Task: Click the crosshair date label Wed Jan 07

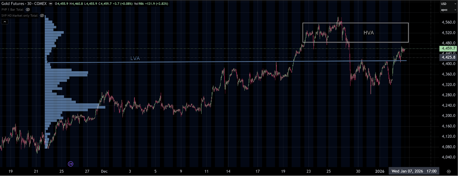Action: tap(414, 171)
